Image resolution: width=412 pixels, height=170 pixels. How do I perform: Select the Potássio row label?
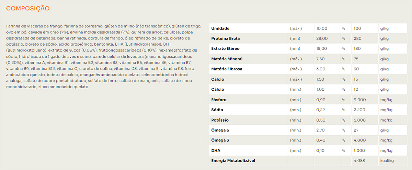pyautogui.click(x=220, y=120)
